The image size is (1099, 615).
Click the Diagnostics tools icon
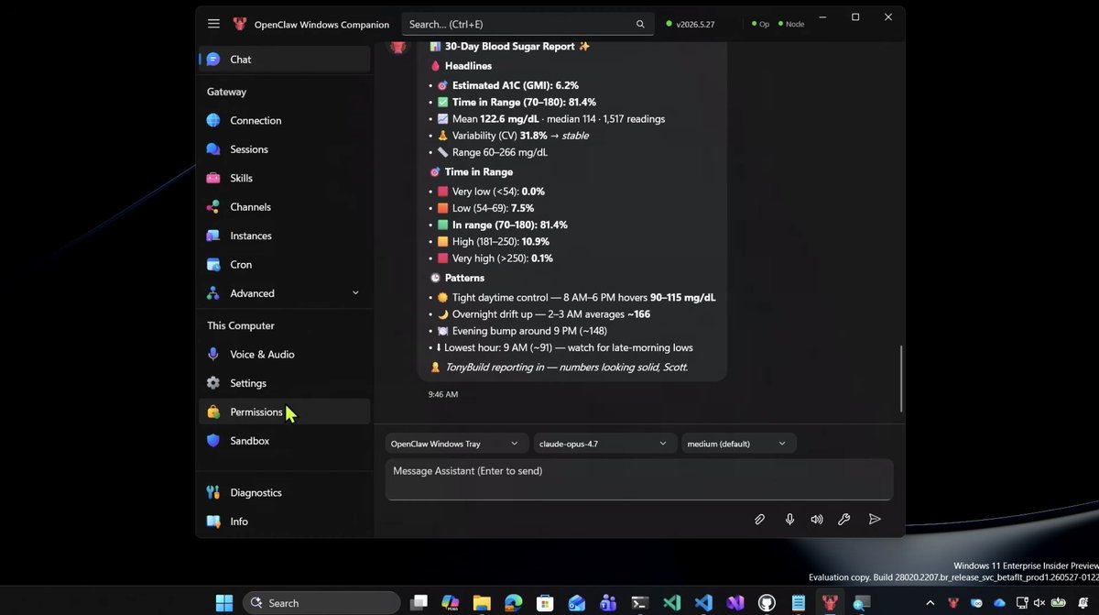tap(213, 492)
